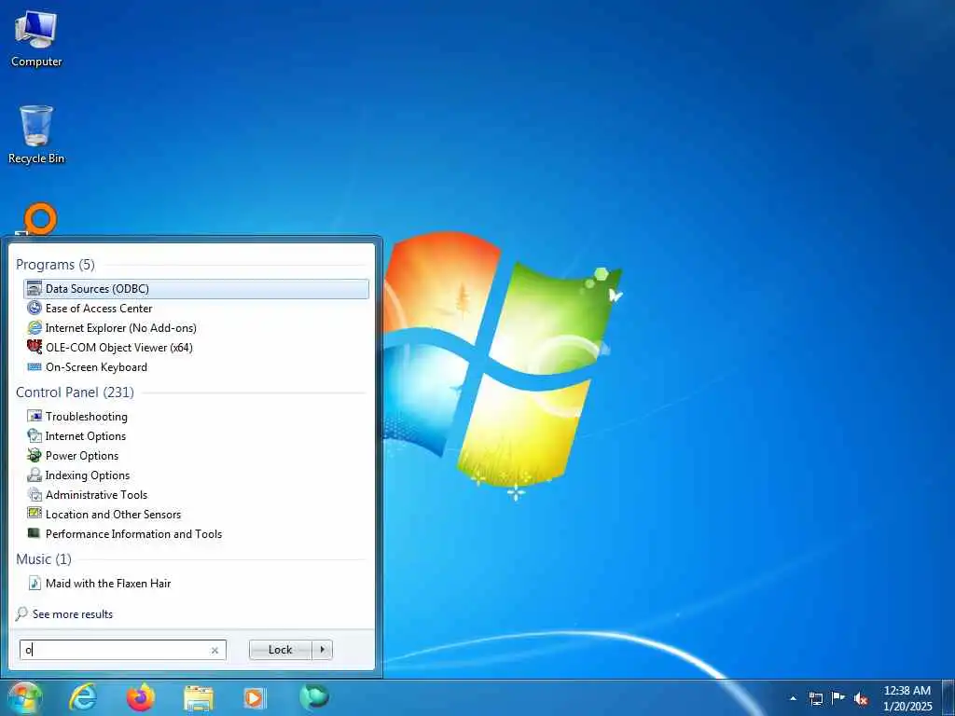
Task: Show hidden tray icons arrow
Action: [793, 698]
